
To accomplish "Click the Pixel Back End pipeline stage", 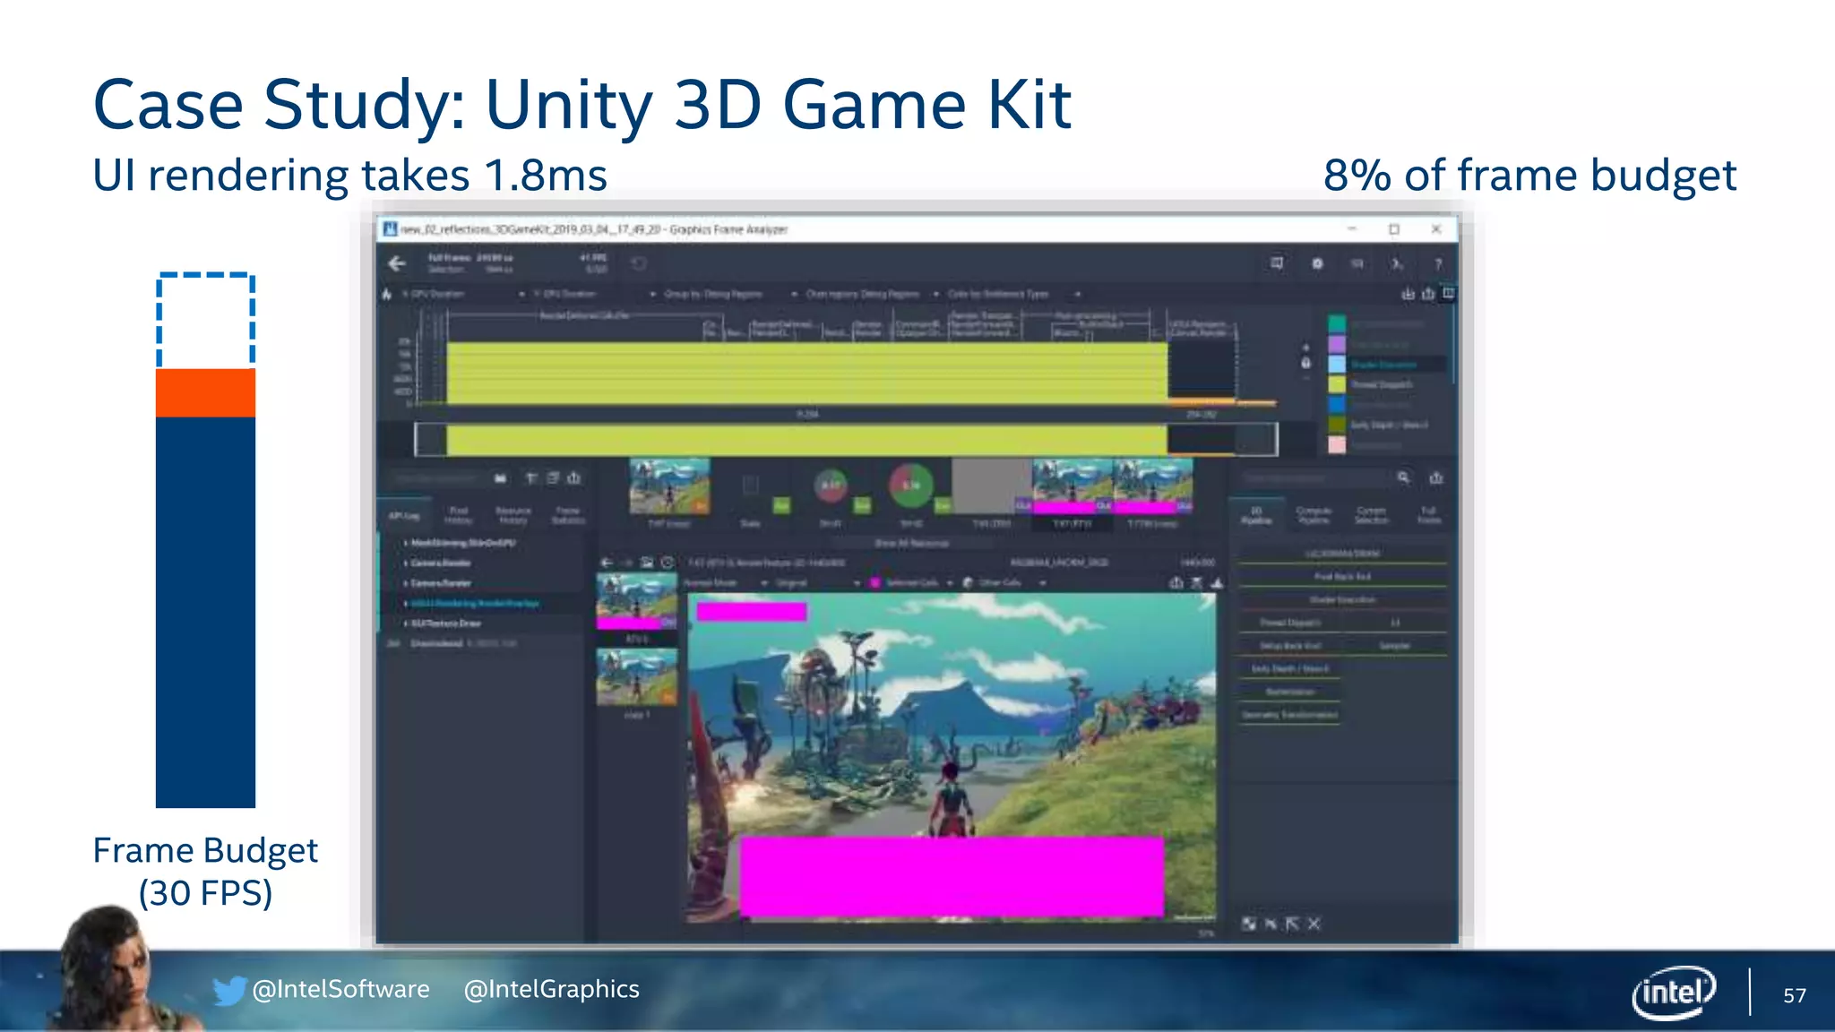I will pos(1342,577).
